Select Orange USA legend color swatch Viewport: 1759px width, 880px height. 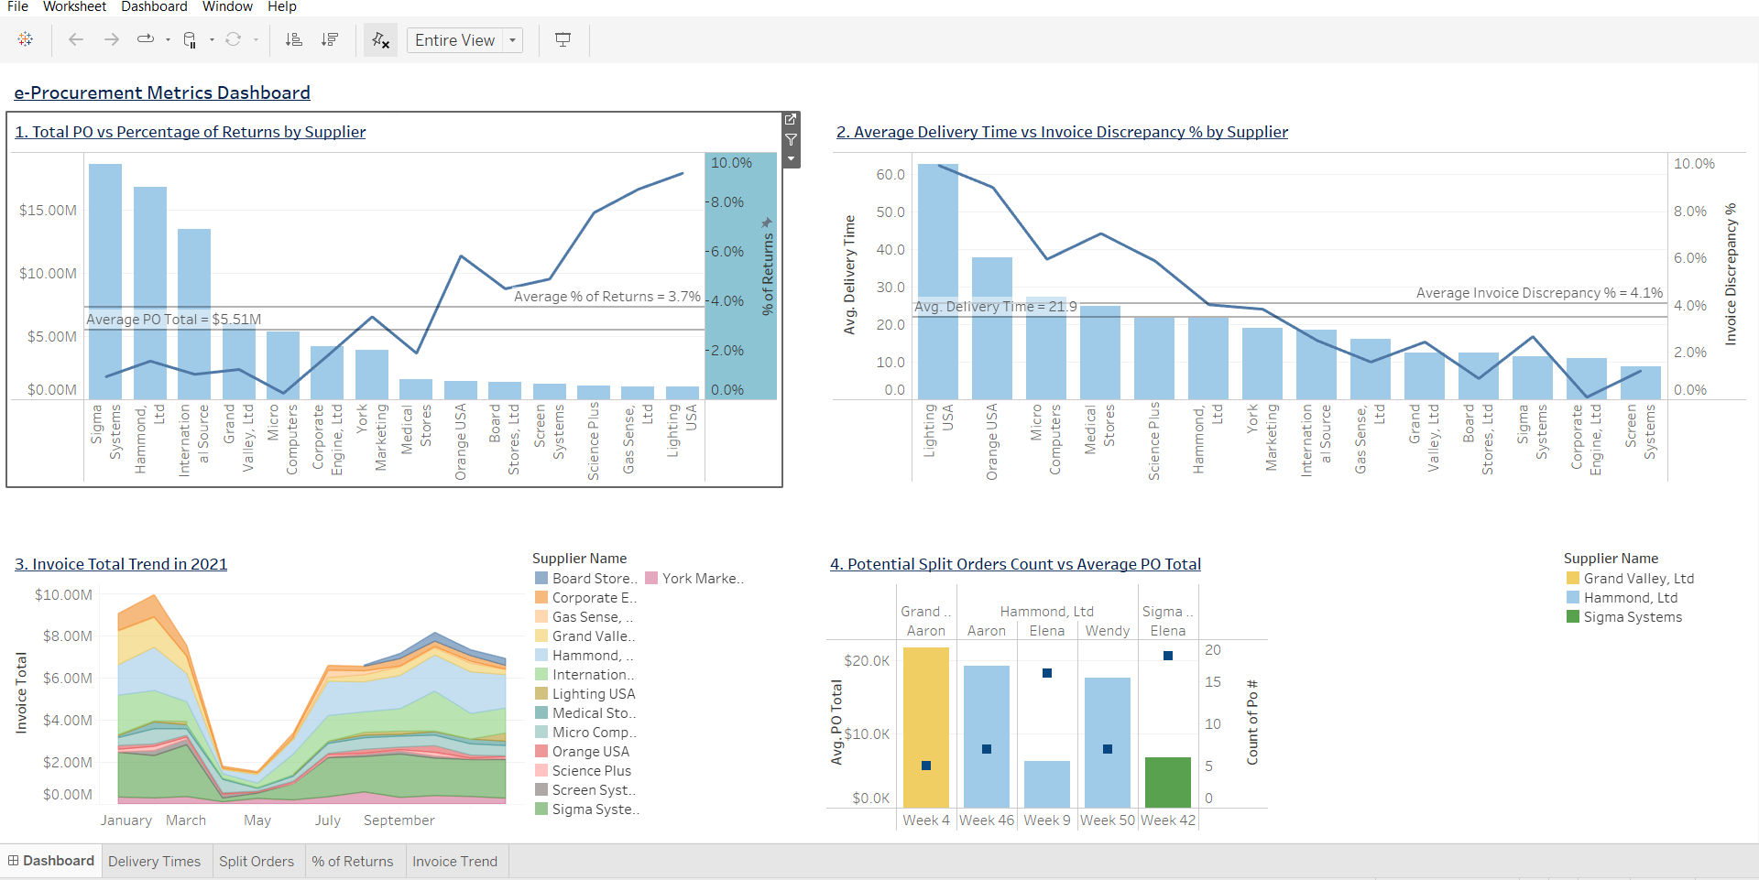541,752
